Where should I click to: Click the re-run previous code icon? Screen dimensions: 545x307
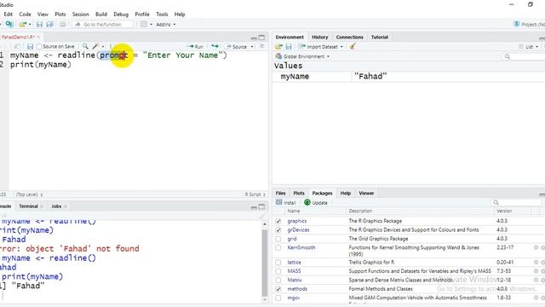[x=215, y=46]
